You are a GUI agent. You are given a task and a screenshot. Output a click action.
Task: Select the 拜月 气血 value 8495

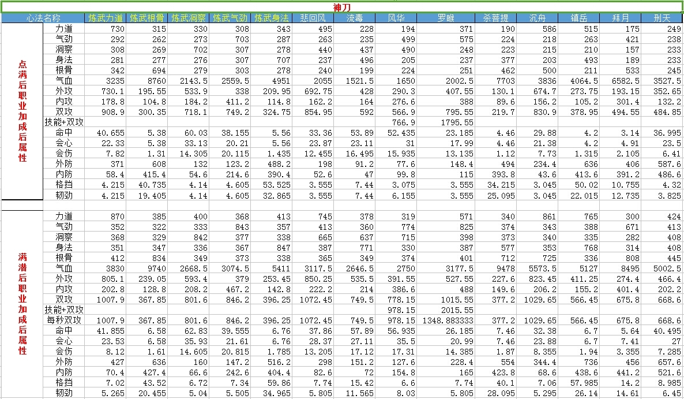point(621,268)
